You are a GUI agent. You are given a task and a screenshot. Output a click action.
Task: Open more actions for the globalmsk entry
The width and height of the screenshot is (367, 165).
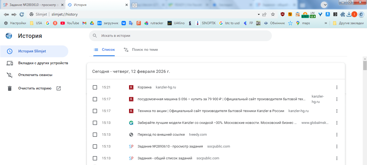337,123
